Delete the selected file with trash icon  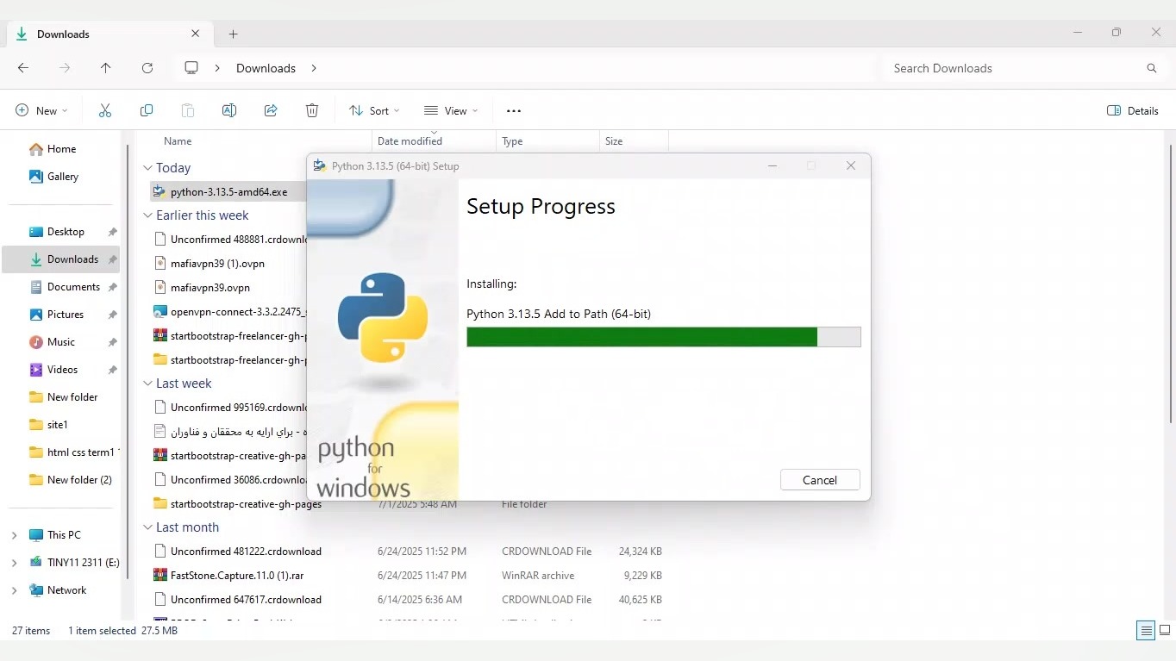(312, 110)
